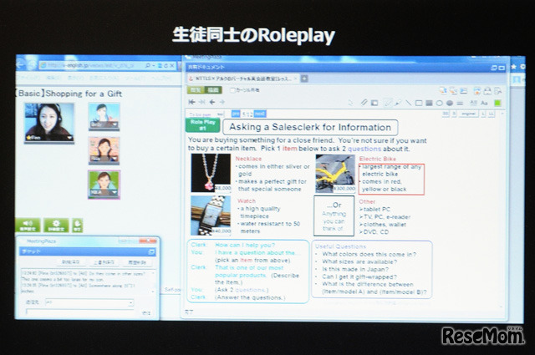The image size is (535, 355).
Task: Click the search icon in browser address bar
Action: tap(148, 65)
